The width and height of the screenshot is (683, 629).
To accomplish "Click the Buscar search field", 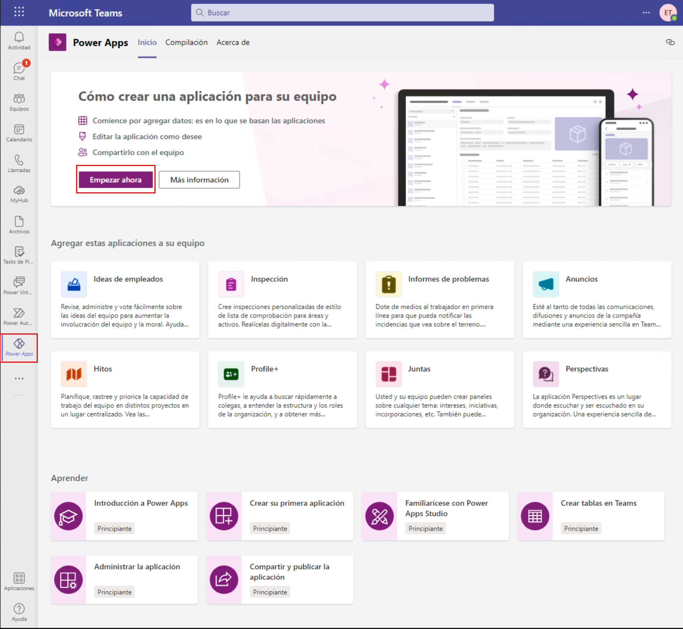I will (x=342, y=13).
